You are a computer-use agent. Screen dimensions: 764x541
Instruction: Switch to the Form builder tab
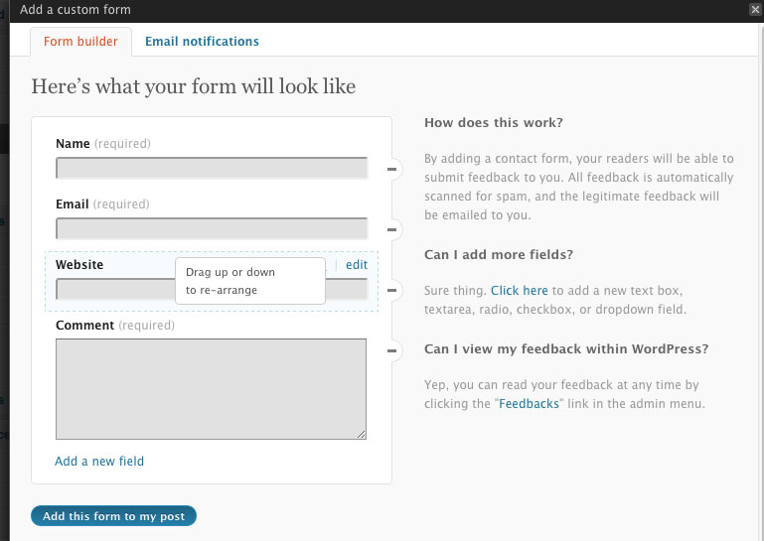[80, 42]
